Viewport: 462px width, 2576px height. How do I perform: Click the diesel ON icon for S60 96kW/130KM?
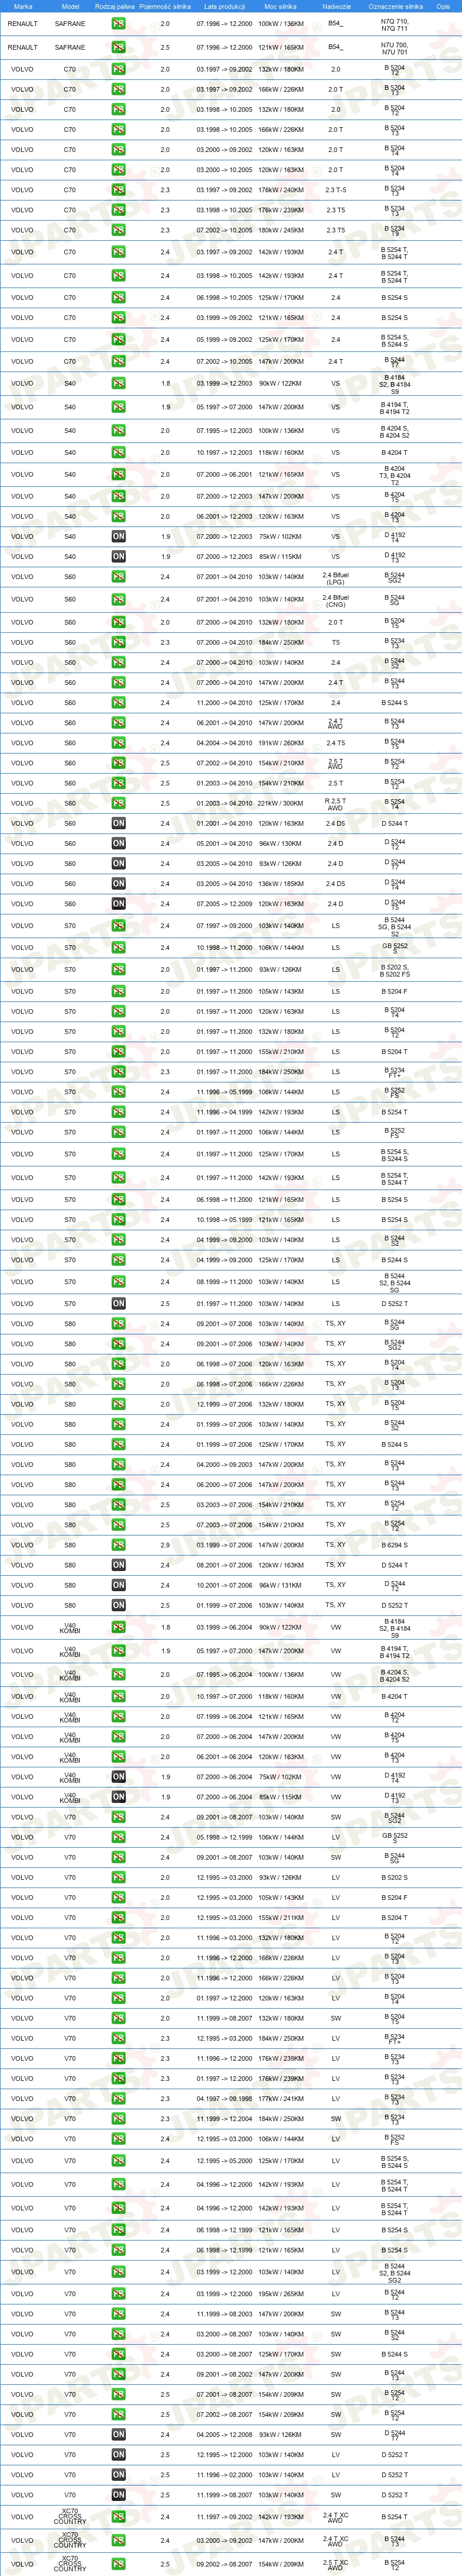tap(119, 843)
